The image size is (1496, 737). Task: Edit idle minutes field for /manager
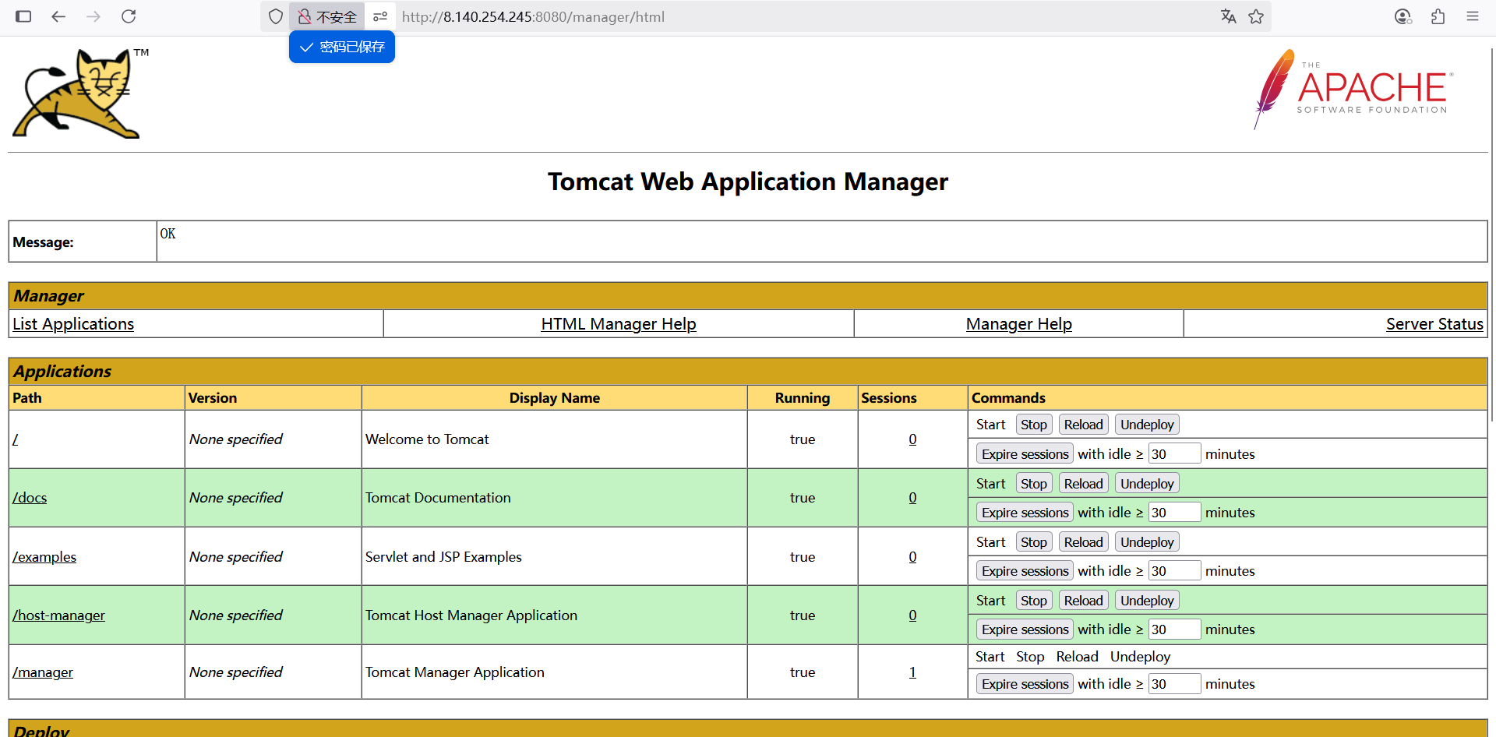[1174, 684]
